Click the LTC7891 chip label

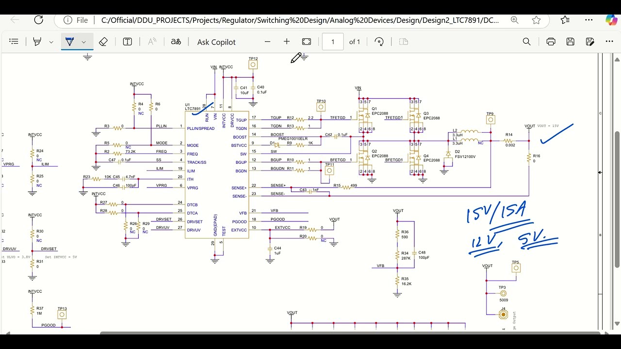[x=193, y=109]
